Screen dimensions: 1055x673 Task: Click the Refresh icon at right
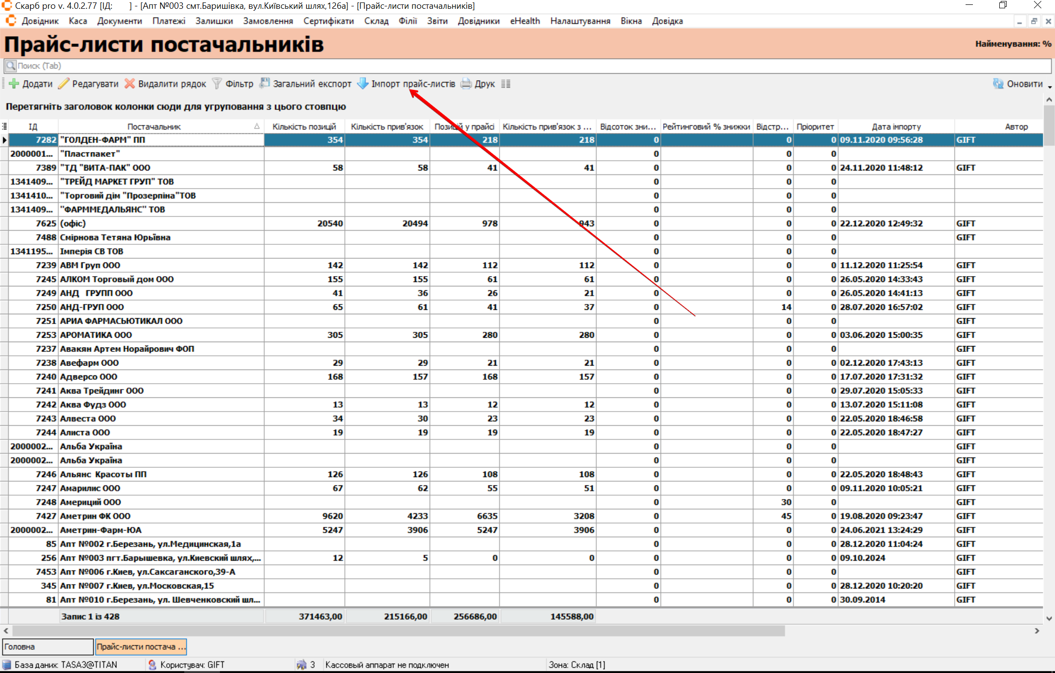click(x=998, y=84)
